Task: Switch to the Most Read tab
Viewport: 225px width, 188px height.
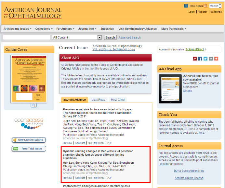Action: [98, 100]
